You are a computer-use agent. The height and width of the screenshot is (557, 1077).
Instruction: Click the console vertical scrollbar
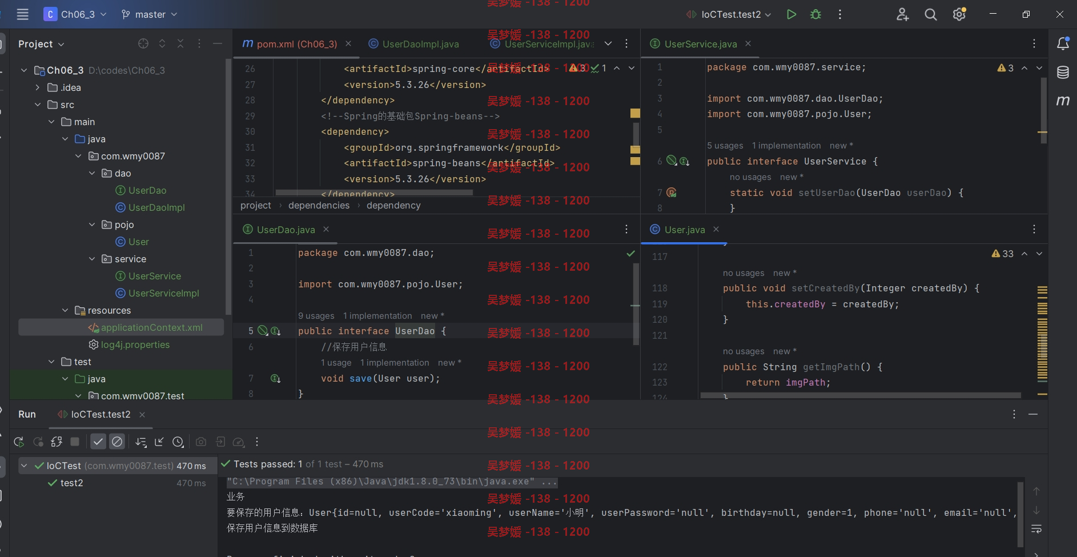click(x=1020, y=514)
